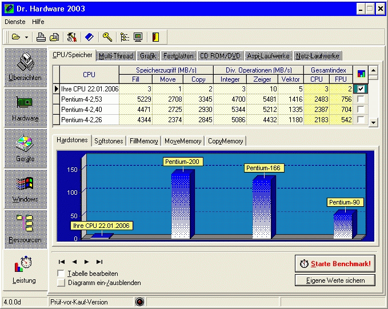Switch to the MoveMemory chart tab
This screenshot has height=309, width=388.
[183, 141]
